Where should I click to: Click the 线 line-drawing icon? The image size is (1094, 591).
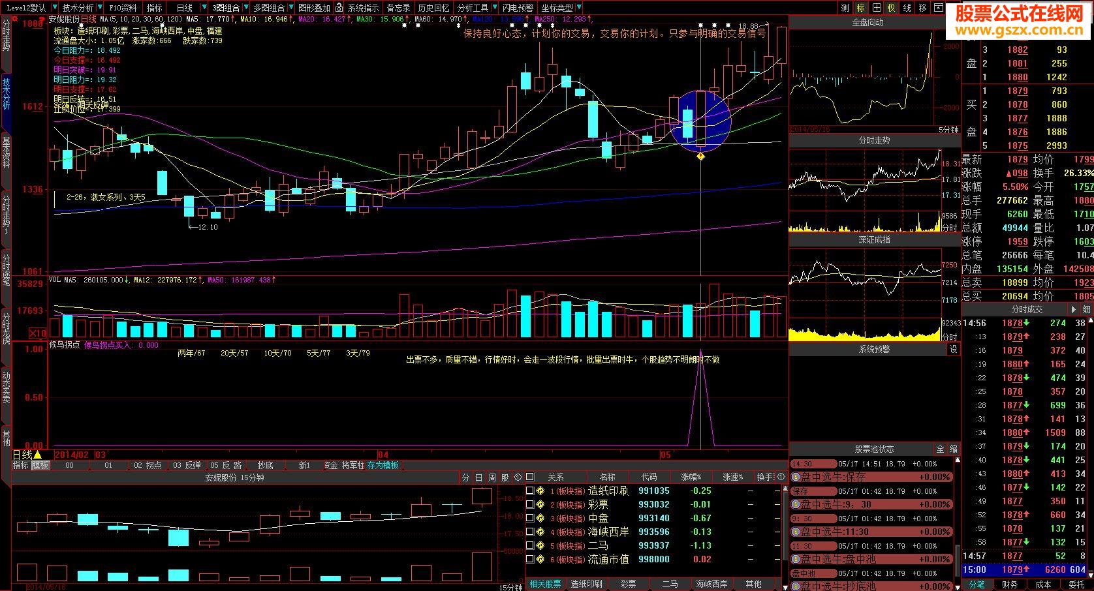pyautogui.click(x=907, y=8)
